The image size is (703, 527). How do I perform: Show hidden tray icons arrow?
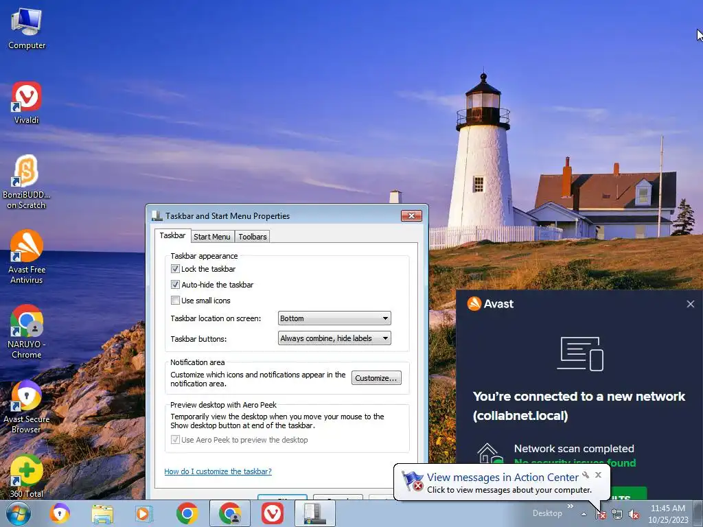click(x=584, y=514)
